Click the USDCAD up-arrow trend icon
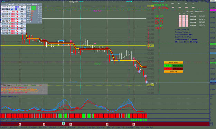The height and width of the screenshot is (129, 216). [x=12, y=9]
